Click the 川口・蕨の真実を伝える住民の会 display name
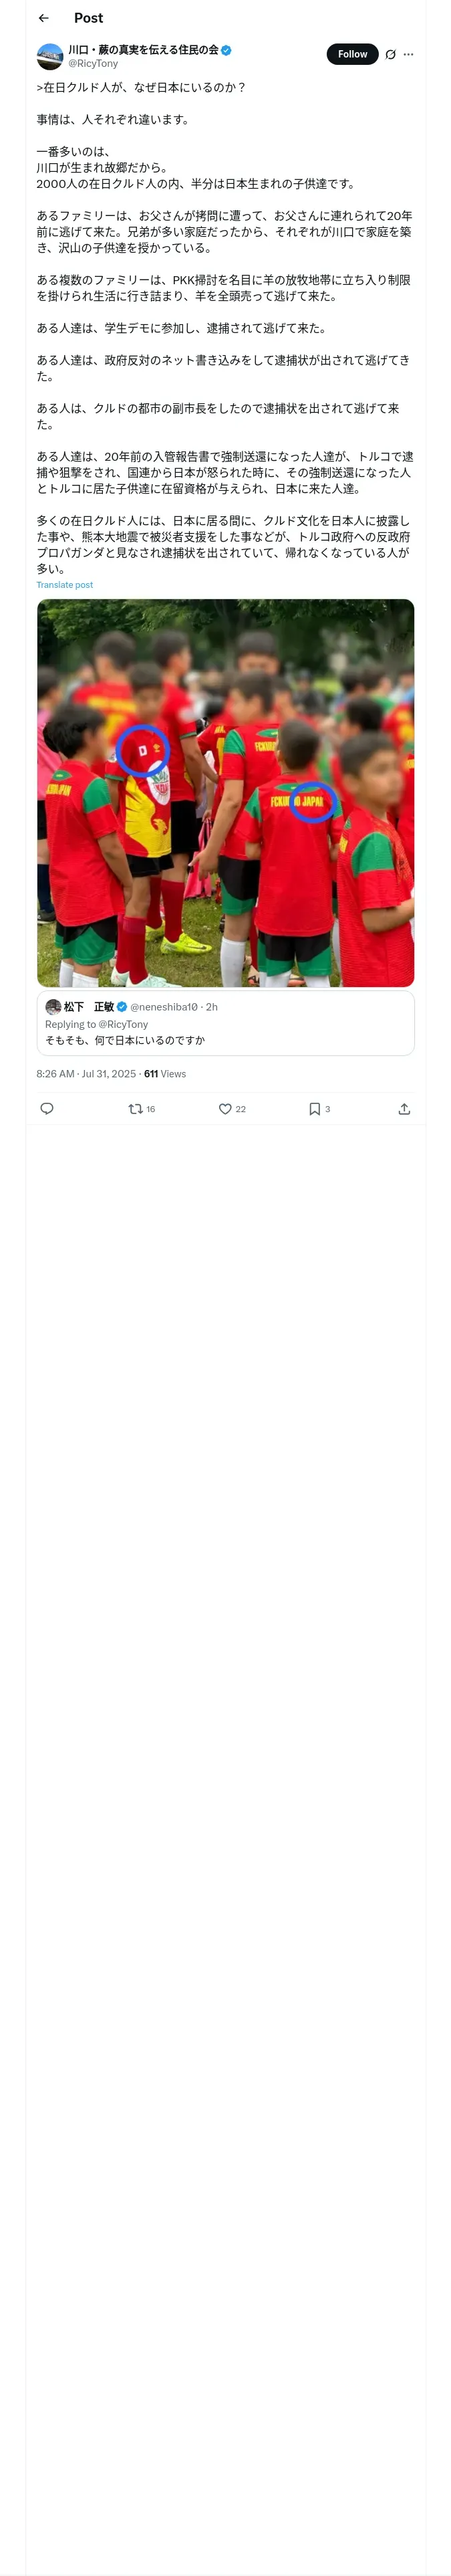The width and height of the screenshot is (451, 2576). pyautogui.click(x=143, y=49)
